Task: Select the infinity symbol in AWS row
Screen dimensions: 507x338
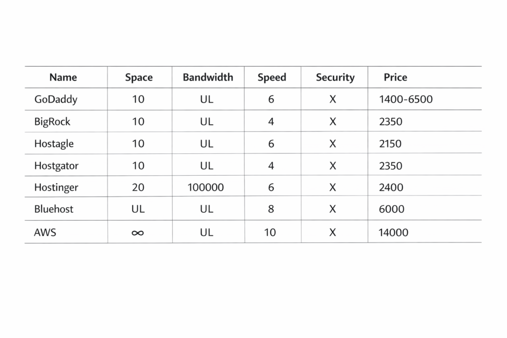Action: coord(138,232)
